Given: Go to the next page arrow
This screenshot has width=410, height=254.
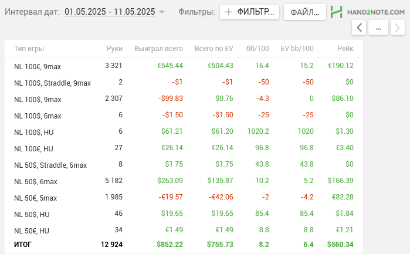Looking at the screenshot, I should point(397,28).
